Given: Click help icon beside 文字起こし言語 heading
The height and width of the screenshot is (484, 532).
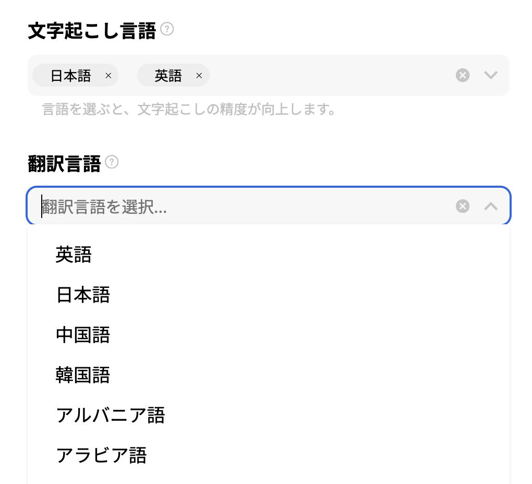Looking at the screenshot, I should click(x=167, y=29).
